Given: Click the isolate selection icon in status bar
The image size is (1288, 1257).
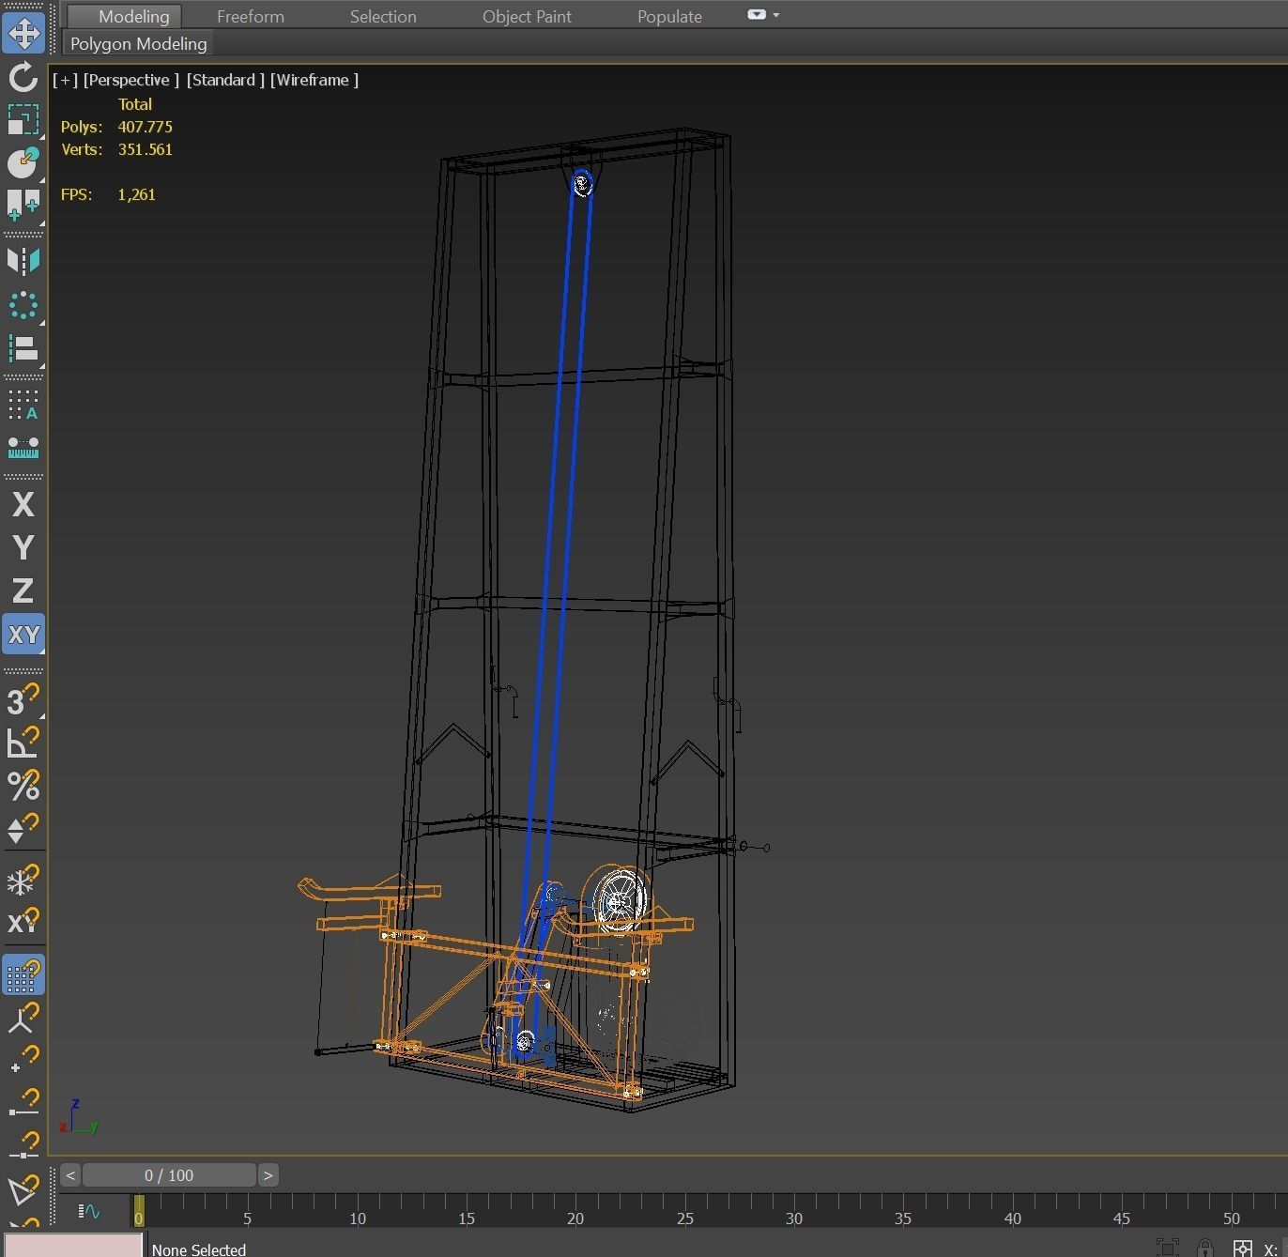Looking at the screenshot, I should coord(1168,1248).
